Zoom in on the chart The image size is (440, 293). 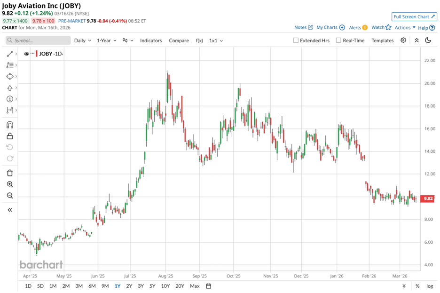(10, 184)
